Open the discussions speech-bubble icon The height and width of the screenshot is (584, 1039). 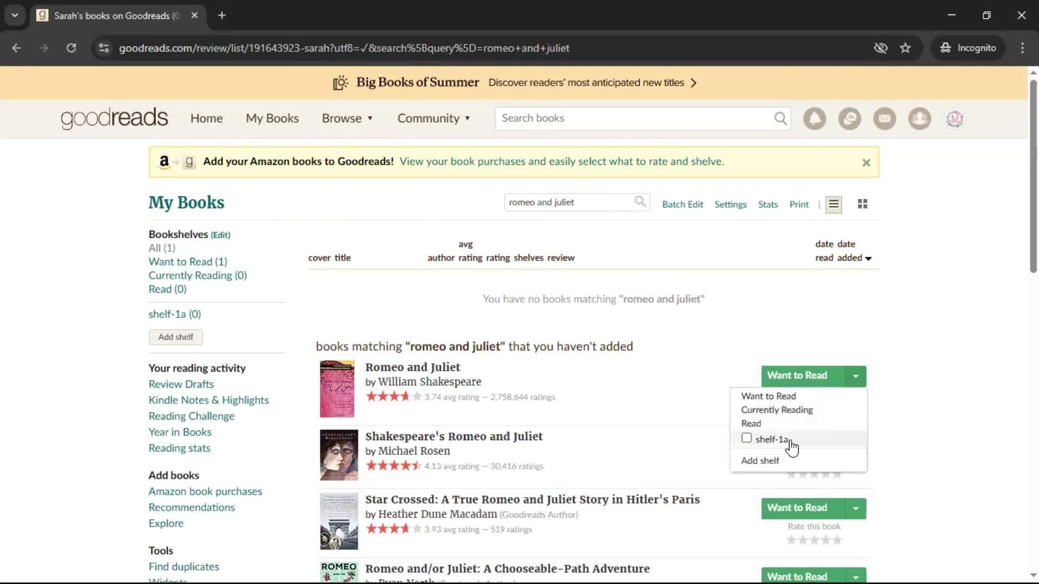click(x=850, y=118)
